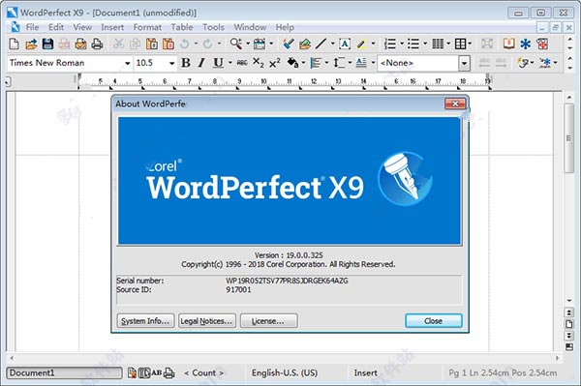The width and height of the screenshot is (581, 386).
Task: Open the File menu
Action: coord(32,27)
